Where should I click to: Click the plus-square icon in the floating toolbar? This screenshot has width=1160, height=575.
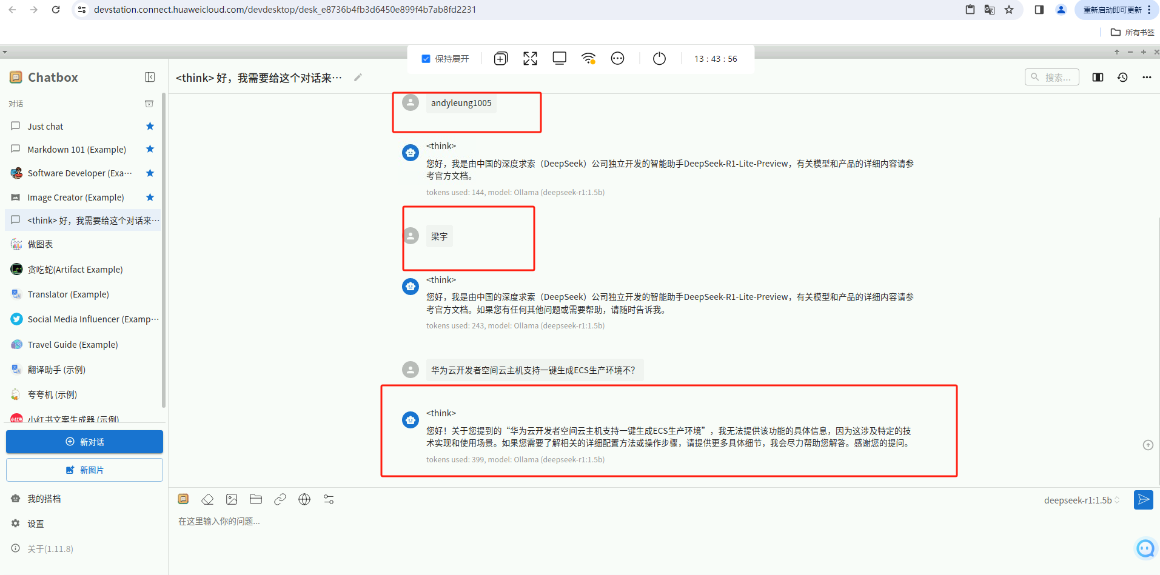click(x=501, y=59)
